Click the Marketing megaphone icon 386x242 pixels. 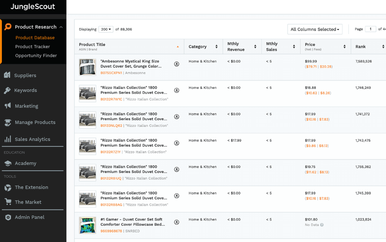[7, 106]
